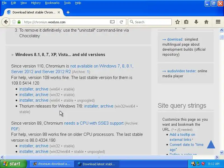224x168 pixels.
Task: Collapse the Windows 8.1, 8, 7, XP section triangle
Action: point(13,55)
